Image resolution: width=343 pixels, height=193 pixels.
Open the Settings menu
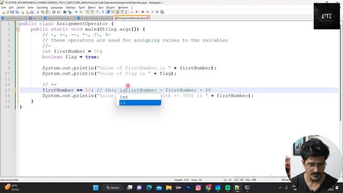(x=70, y=8)
